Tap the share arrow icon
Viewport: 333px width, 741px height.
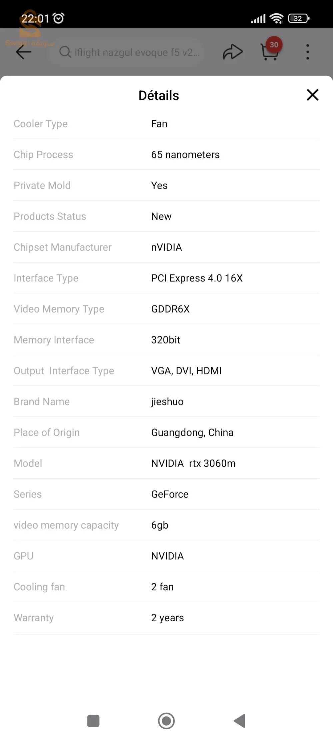tap(232, 52)
